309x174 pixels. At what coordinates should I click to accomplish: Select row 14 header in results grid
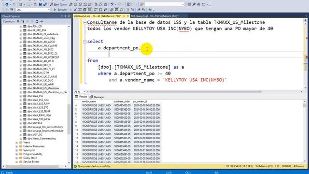[x=77, y=146]
